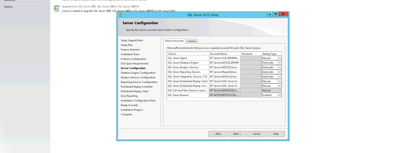Screen dimensions: 405x153
Task: Select the SQL Server Agent service row
Action: point(188,58)
